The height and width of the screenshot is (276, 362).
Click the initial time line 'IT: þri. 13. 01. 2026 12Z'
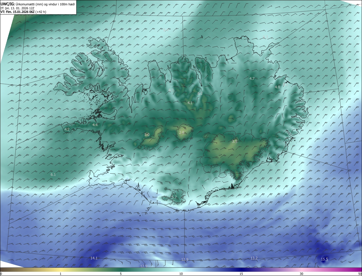17,8
